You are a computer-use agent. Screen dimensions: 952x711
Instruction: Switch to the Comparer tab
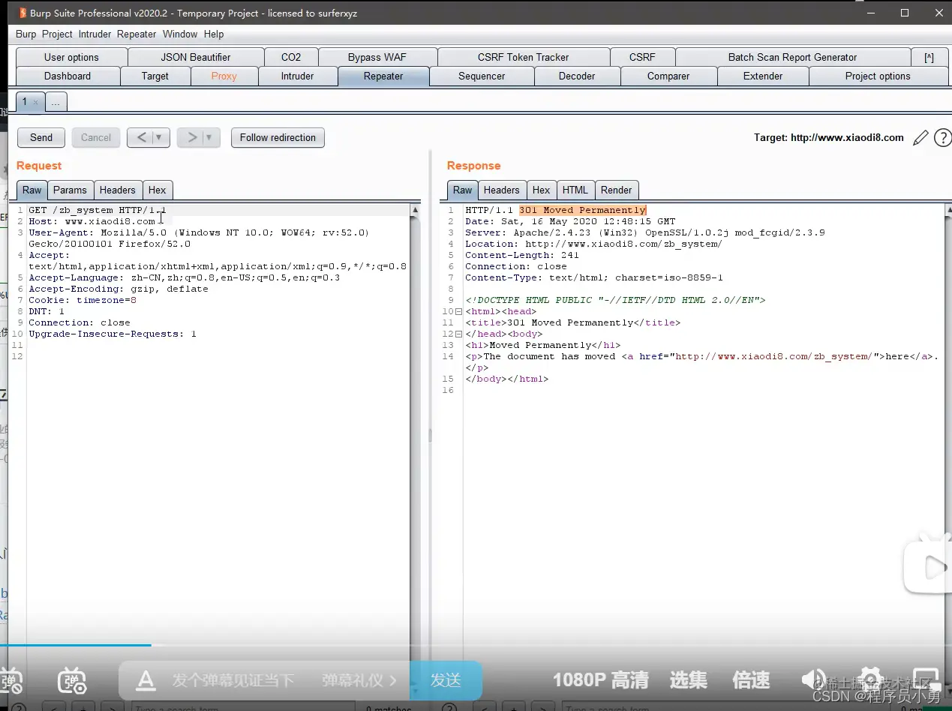coord(668,76)
